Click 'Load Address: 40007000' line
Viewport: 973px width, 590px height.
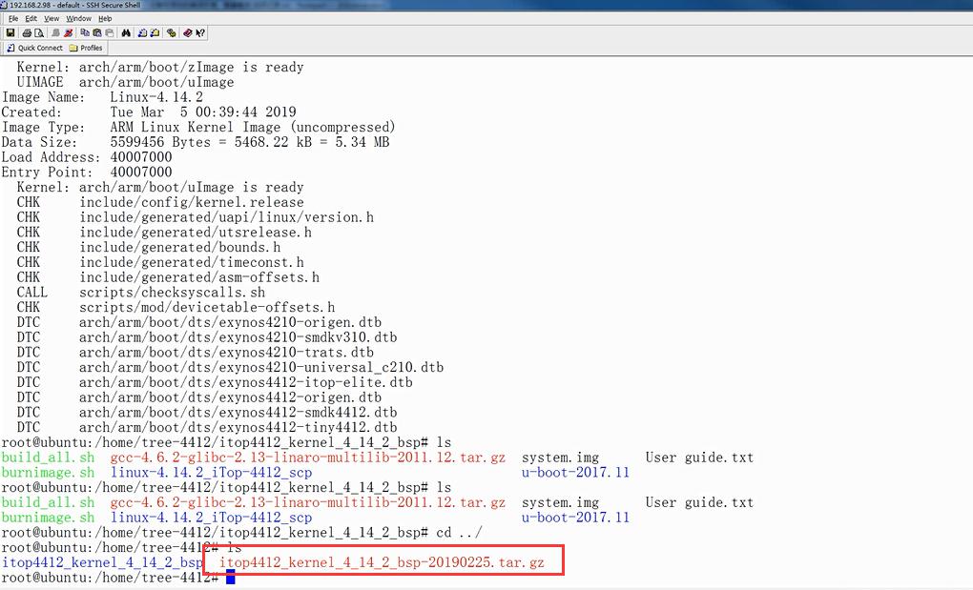pyautogui.click(x=87, y=157)
